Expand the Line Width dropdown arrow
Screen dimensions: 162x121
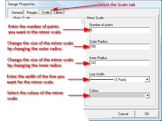pyautogui.click(x=147, y=79)
